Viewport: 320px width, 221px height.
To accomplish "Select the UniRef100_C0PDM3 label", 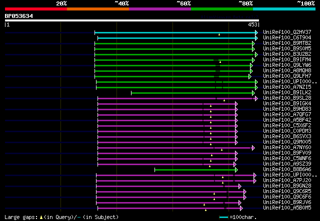I will [x=287, y=131].
